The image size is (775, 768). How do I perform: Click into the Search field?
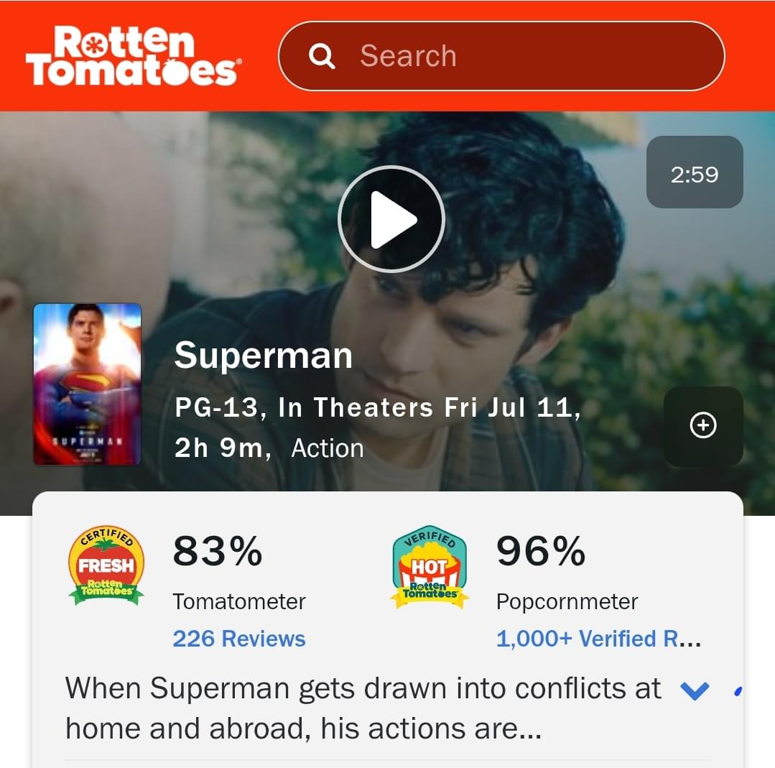point(501,56)
